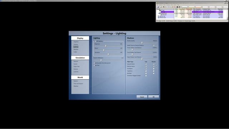This screenshot has width=229, height=129.
Task: Click the Simulation section header
Action: [80, 58]
